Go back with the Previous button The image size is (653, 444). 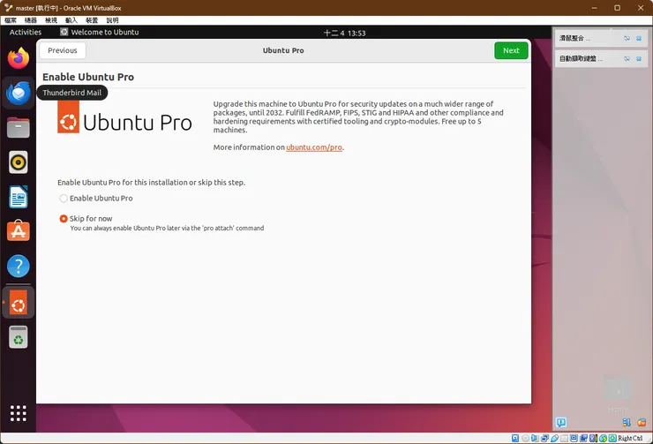(x=63, y=50)
